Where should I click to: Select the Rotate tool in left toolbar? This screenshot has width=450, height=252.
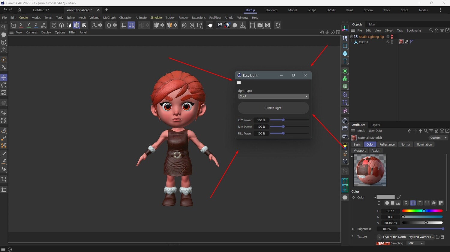[x=4, y=85]
